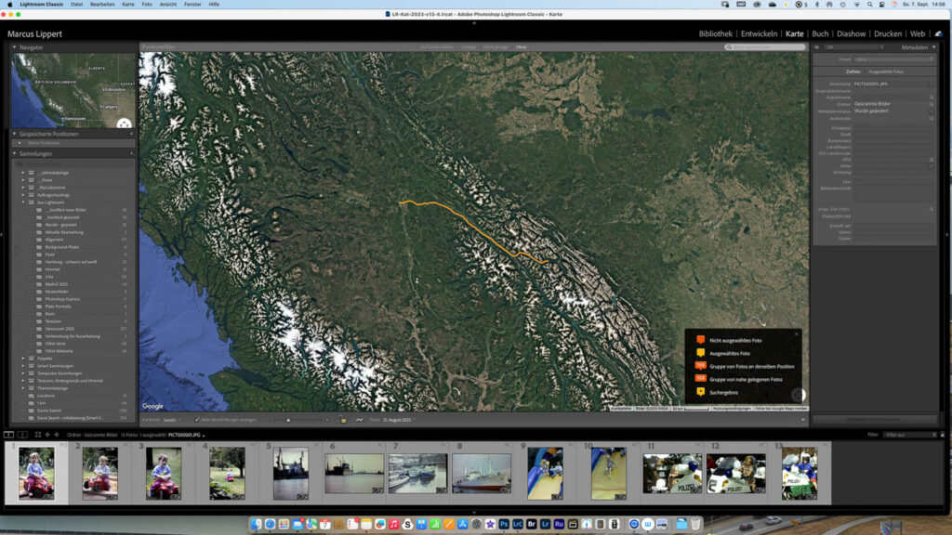Collapse the Gespeicherte Positionen panel
The height and width of the screenshot is (535, 952).
tap(15, 134)
